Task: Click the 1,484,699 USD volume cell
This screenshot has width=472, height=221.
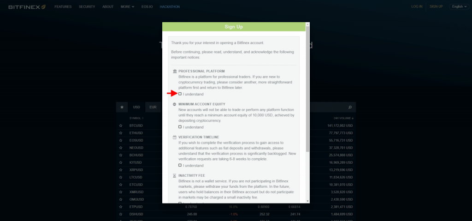Action: (x=342, y=214)
